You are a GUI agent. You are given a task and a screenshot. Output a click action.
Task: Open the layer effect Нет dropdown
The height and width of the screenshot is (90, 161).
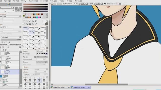point(12,16)
